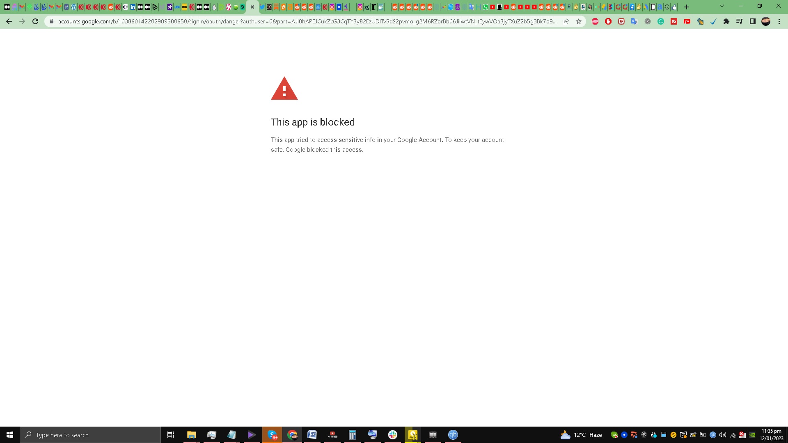
Task: Go back to the previous page
Action: click(9, 21)
